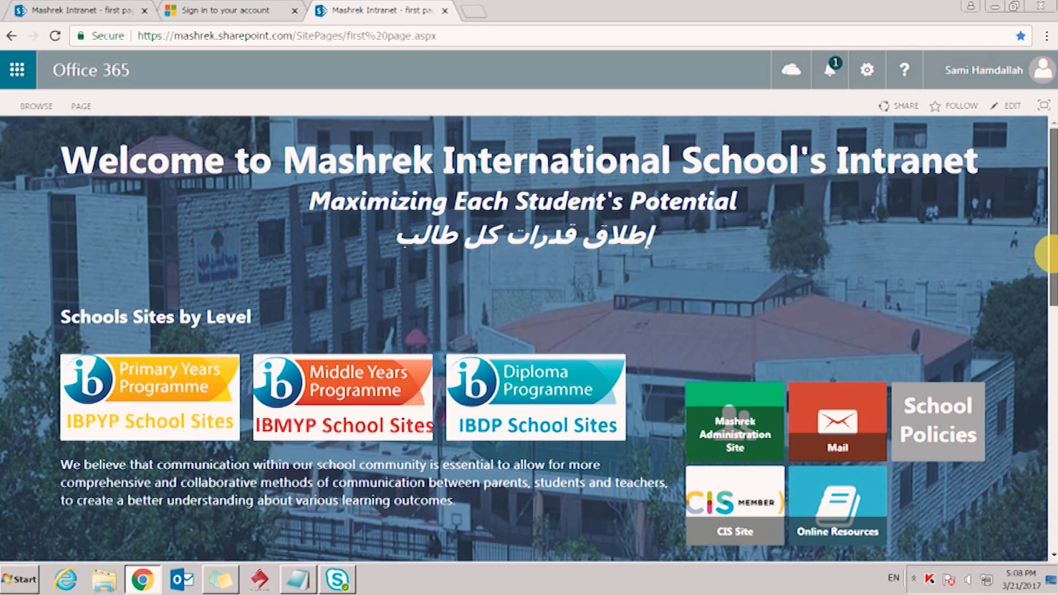This screenshot has height=595, width=1058.
Task: Click Edit to edit the page
Action: coord(1007,105)
